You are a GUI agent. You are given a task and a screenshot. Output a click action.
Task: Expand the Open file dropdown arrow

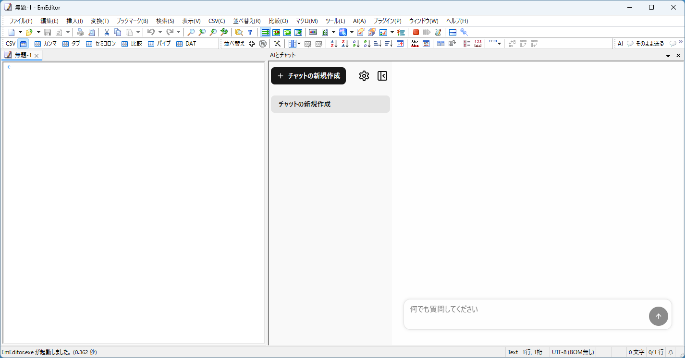(38, 32)
